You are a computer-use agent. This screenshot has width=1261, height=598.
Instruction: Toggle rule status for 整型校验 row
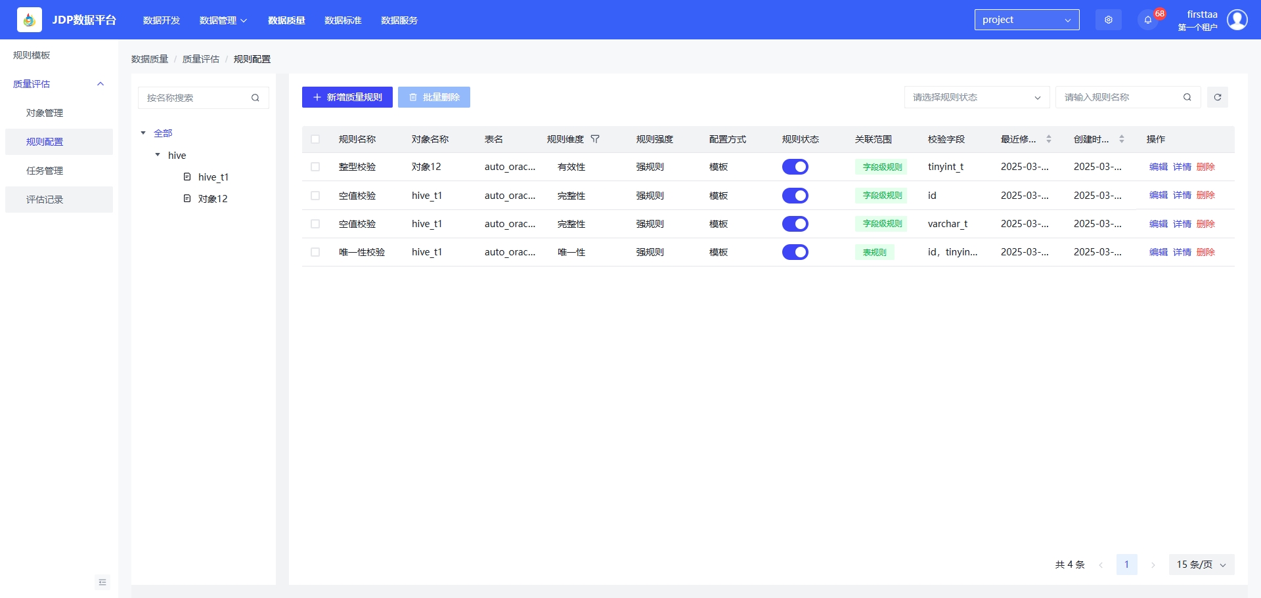click(795, 167)
